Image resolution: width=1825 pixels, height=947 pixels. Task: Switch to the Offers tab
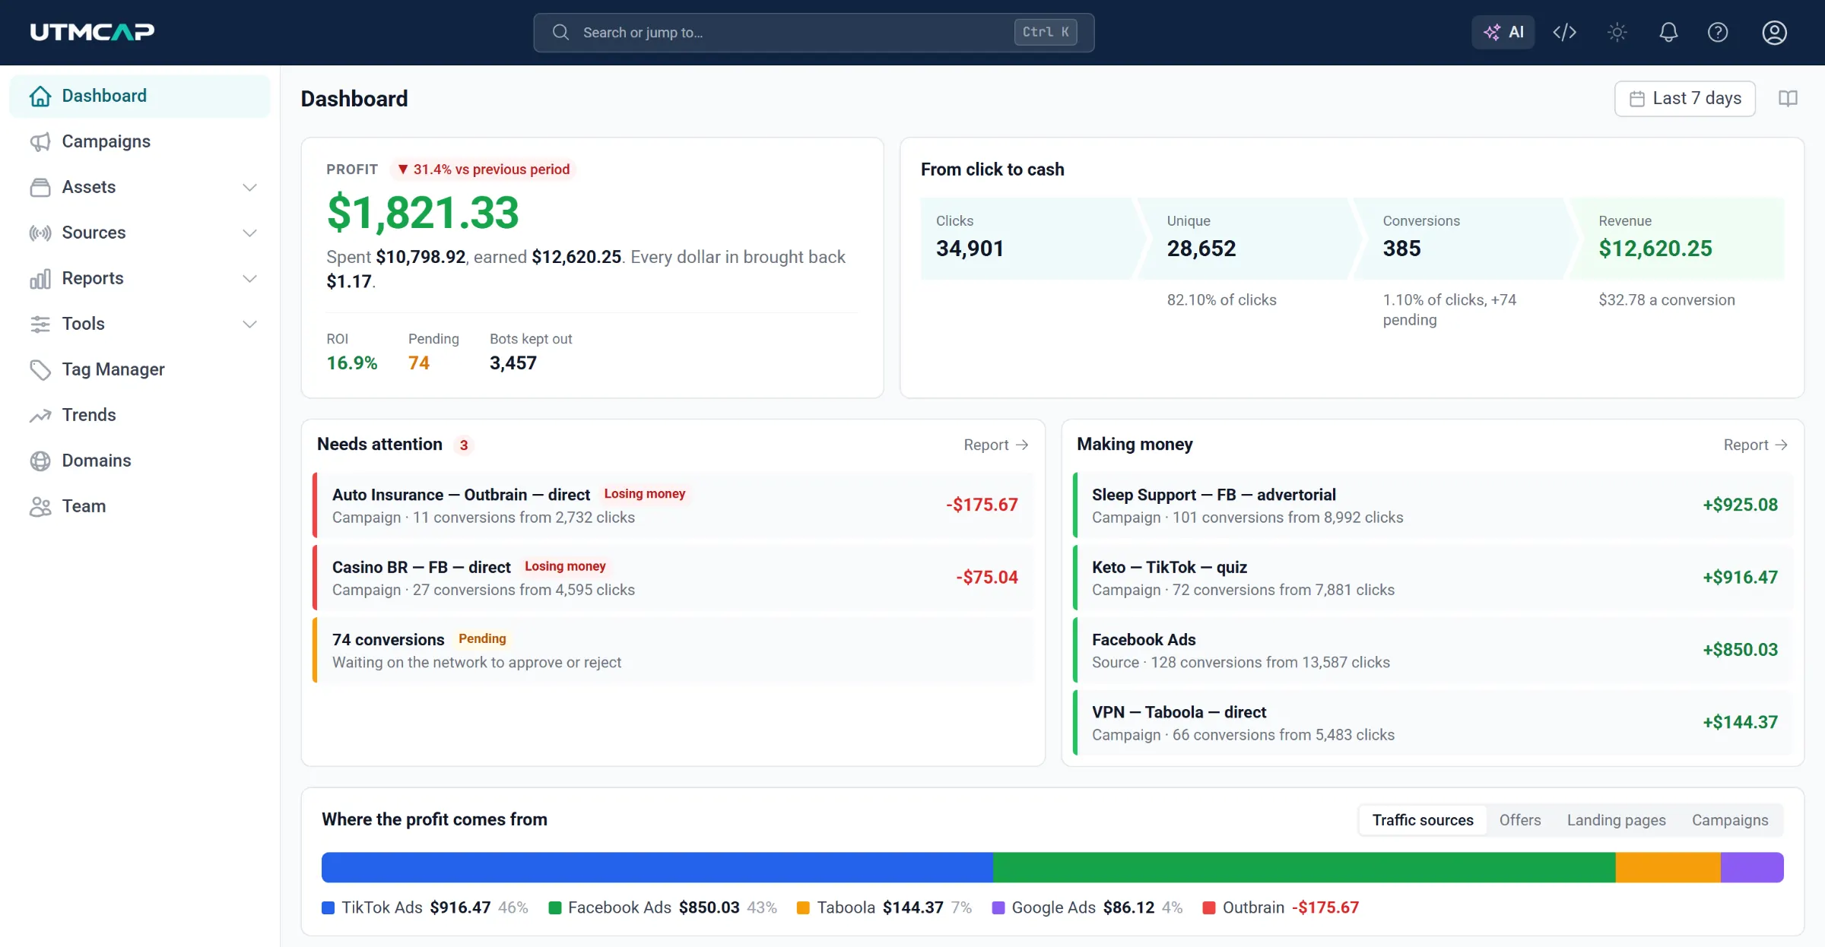point(1519,820)
